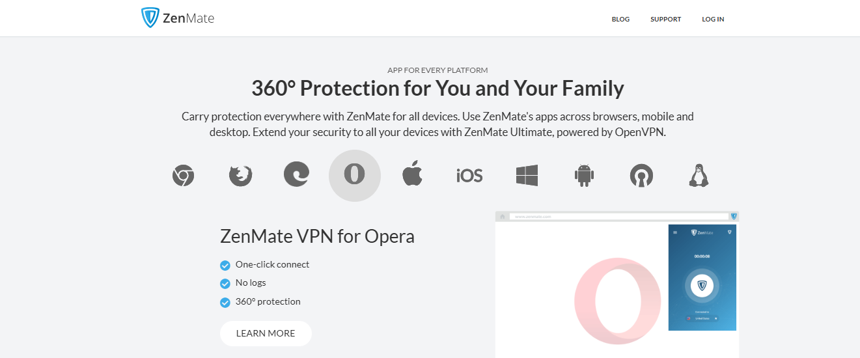This screenshot has width=860, height=358.
Task: Click the highlighted Opera platform icon
Action: pyautogui.click(x=355, y=175)
